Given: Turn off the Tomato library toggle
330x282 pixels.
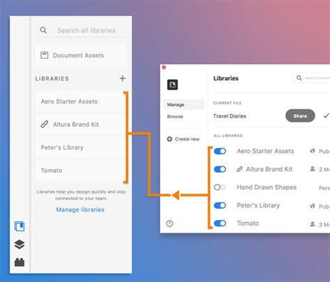Looking at the screenshot, I should tap(220, 224).
